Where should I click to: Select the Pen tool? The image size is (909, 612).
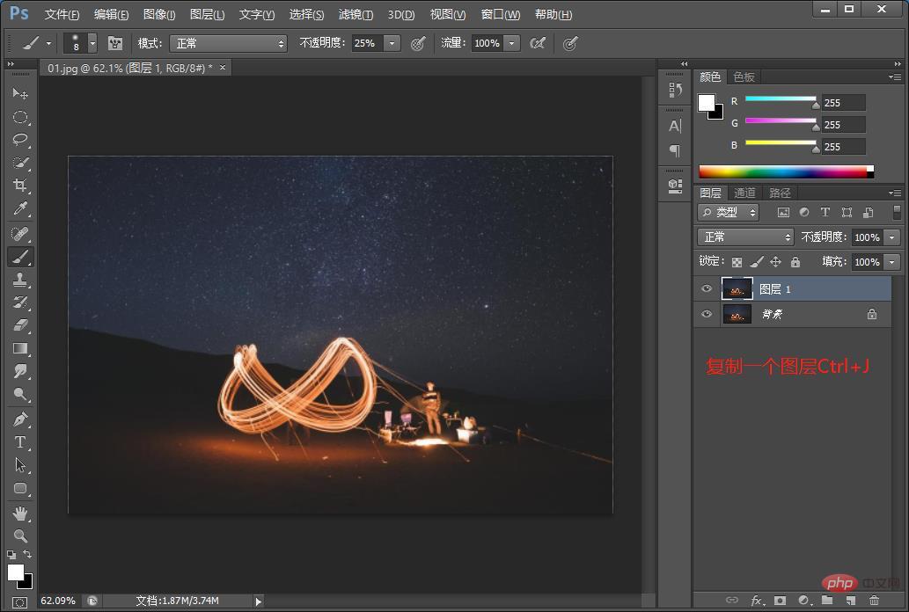(x=20, y=419)
